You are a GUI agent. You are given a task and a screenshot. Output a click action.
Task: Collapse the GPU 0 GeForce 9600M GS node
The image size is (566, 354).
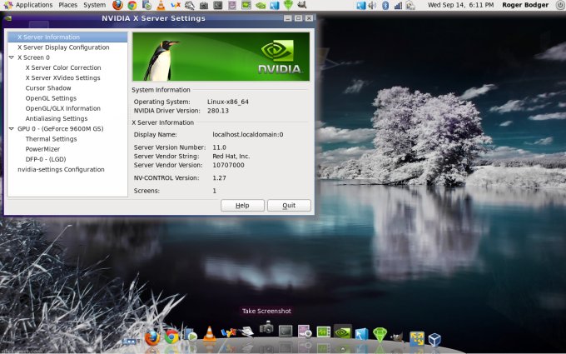click(11, 129)
